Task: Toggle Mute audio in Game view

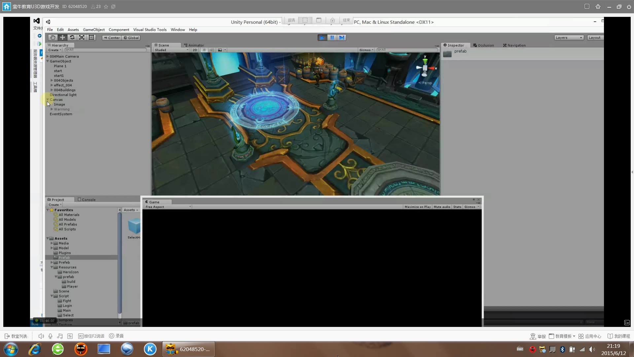Action: (442, 207)
